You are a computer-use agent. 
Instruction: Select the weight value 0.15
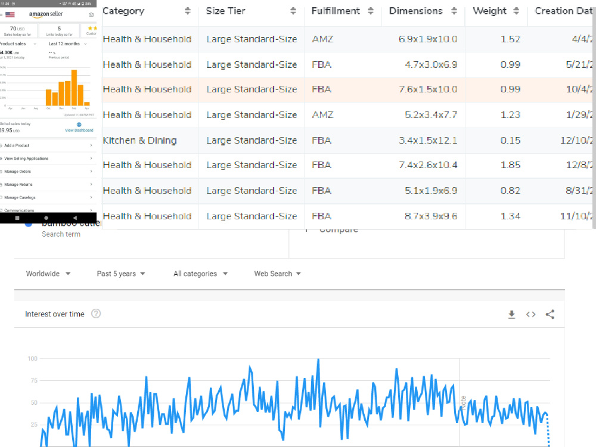point(511,140)
